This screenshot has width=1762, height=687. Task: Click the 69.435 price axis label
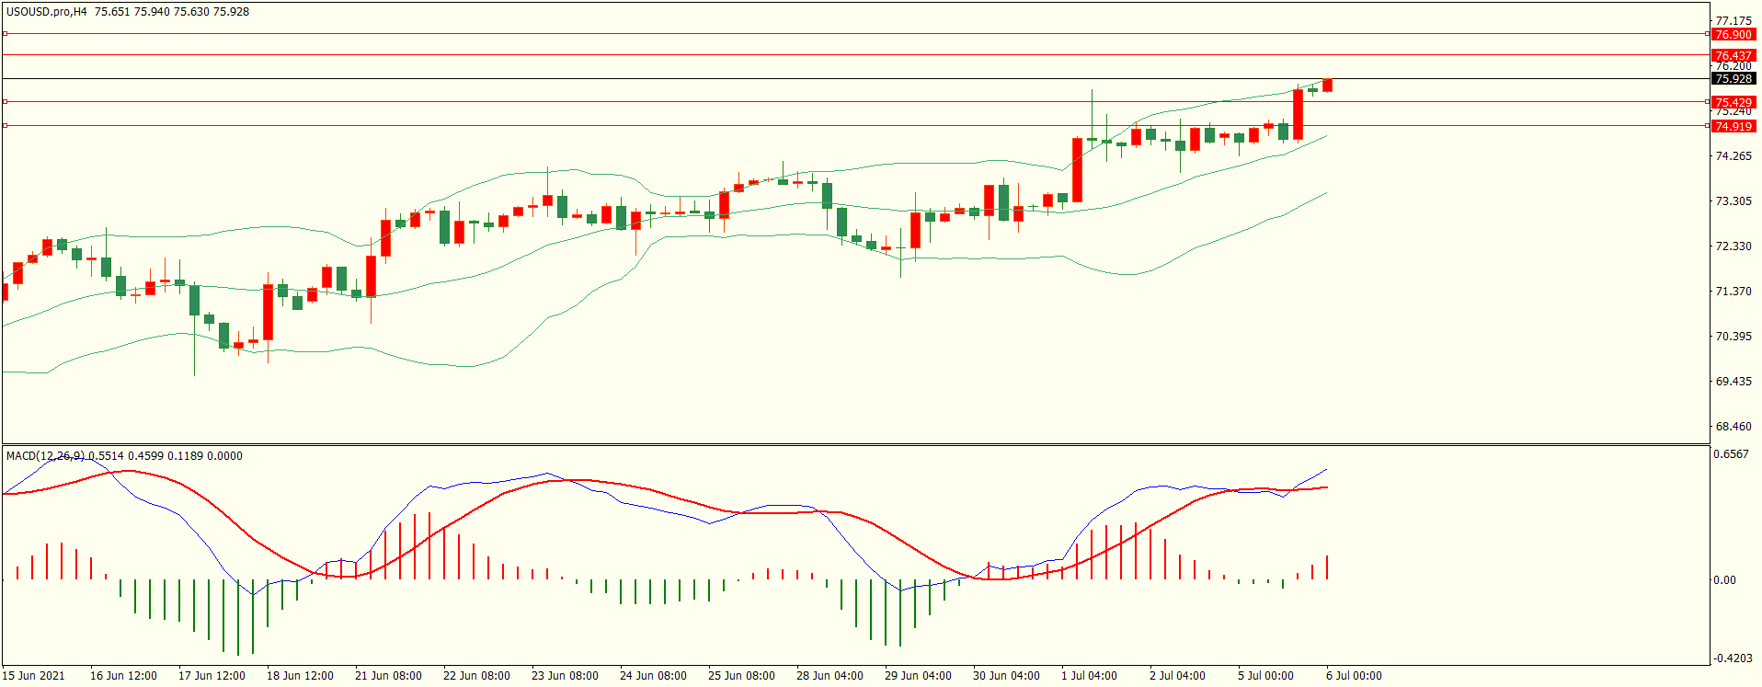pos(1733,382)
